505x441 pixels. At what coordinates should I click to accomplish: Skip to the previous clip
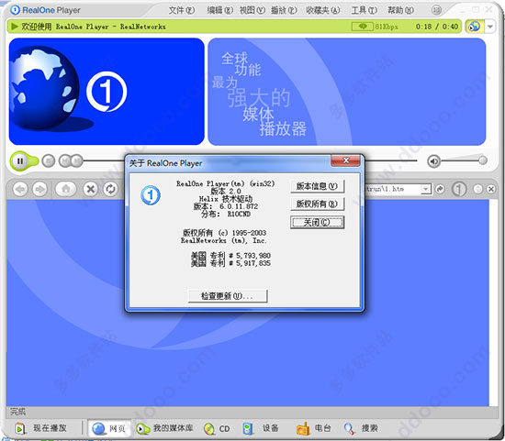pyautogui.click(x=64, y=160)
